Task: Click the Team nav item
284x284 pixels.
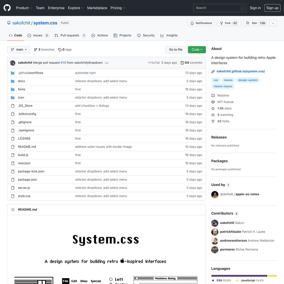Action: pos(40,8)
